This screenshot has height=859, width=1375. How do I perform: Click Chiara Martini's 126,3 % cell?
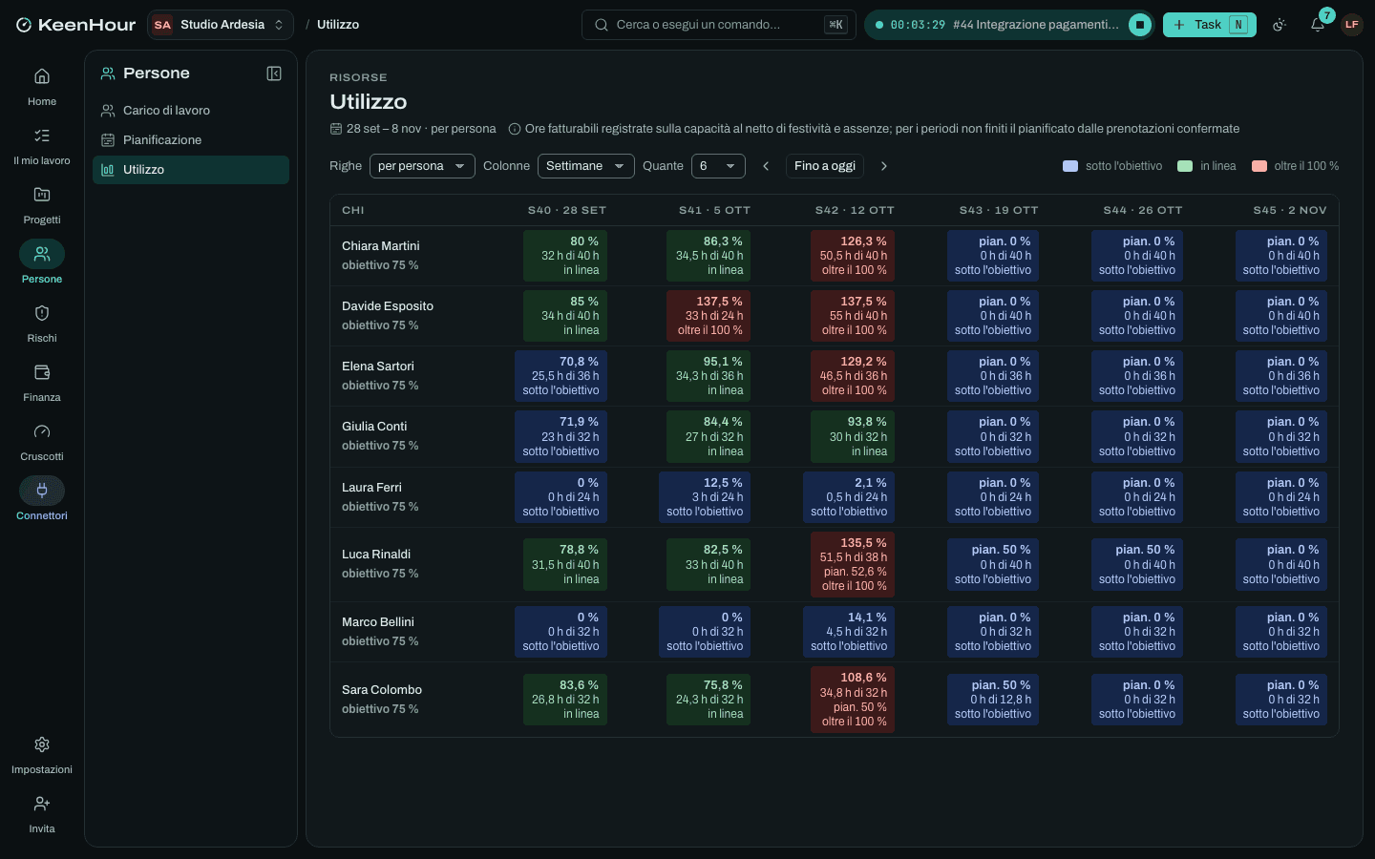(854, 256)
